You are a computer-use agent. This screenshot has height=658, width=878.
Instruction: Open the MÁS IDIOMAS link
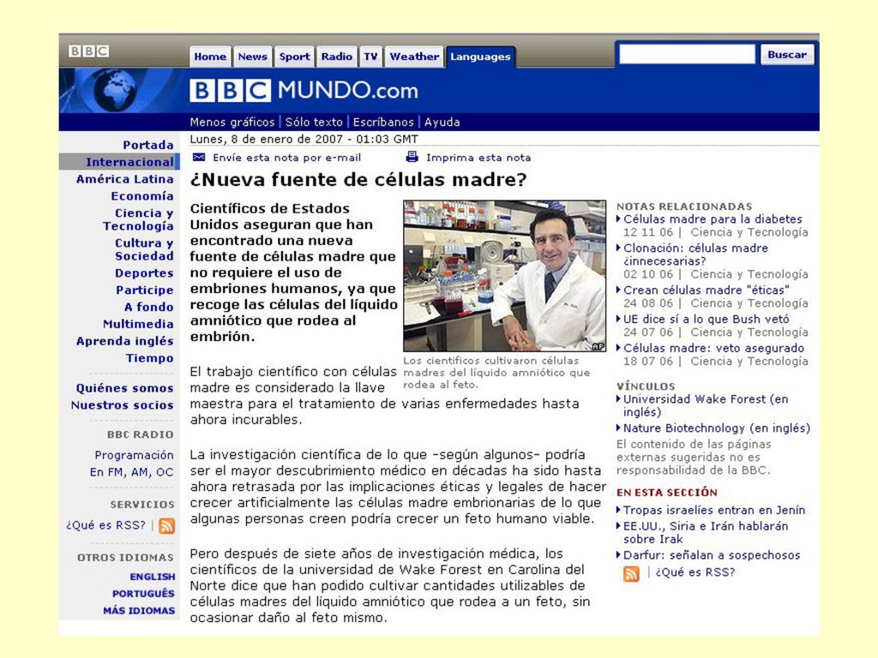(139, 610)
